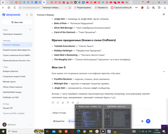Viewport: 168px width, 134px height.
Task: Switch the 'РУС' input language indicator
Action: point(150,131)
